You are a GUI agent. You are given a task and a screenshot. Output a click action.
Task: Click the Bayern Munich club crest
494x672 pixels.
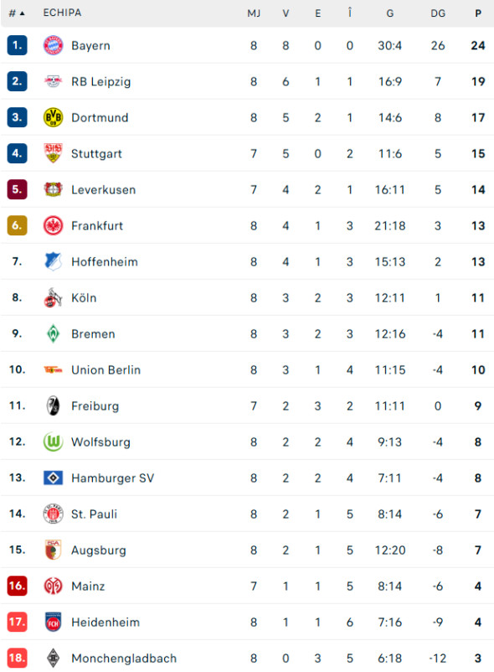pos(52,45)
